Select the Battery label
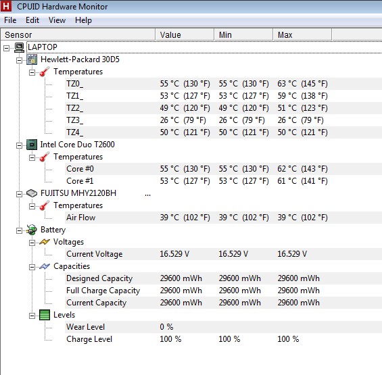The height and width of the screenshot is (375, 382). click(53, 230)
